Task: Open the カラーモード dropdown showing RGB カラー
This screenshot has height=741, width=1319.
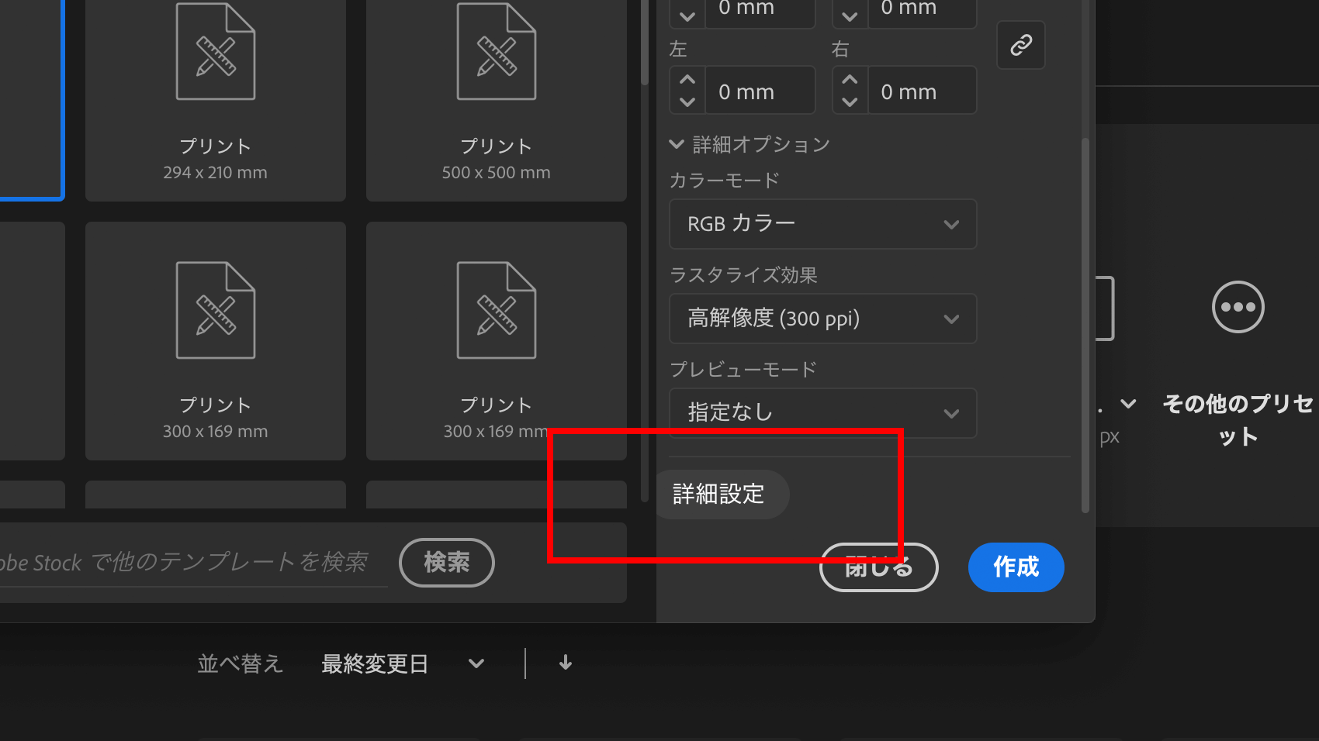Action: tap(822, 224)
